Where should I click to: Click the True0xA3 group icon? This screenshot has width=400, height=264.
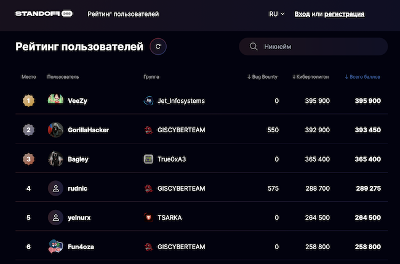click(x=148, y=159)
